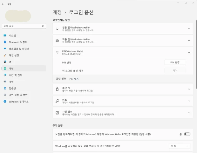Image resolution: width=197 pixels, height=153 pixels.
Task: Open the 안 함 sign-in timeout dropdown
Action: pos(180,146)
